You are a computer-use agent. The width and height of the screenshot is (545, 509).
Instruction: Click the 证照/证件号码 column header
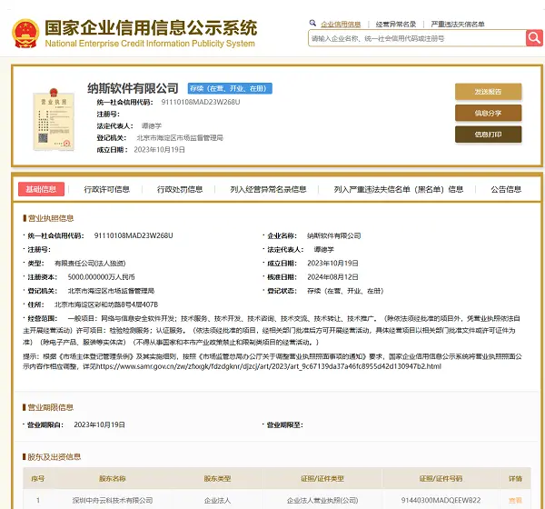tap(441, 479)
